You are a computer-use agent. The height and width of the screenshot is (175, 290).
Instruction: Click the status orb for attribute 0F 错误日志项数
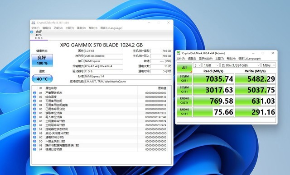34,149
